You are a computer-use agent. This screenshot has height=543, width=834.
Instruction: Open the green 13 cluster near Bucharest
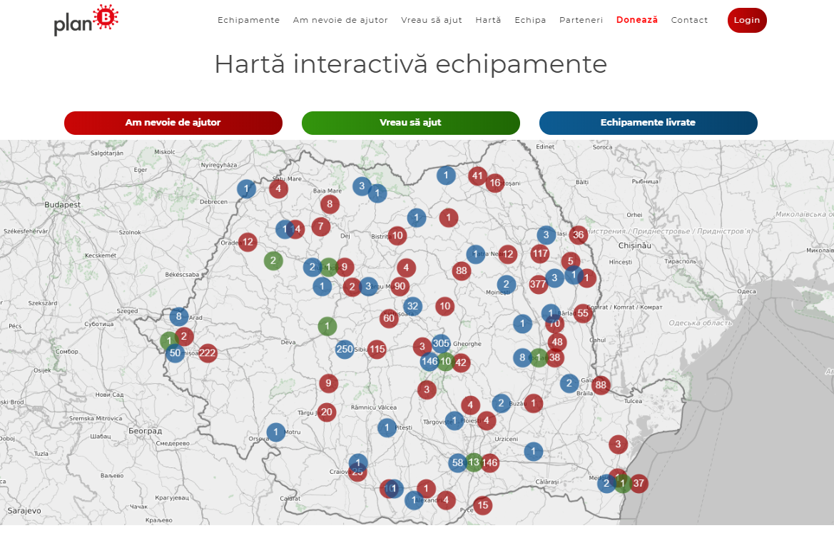[473, 462]
